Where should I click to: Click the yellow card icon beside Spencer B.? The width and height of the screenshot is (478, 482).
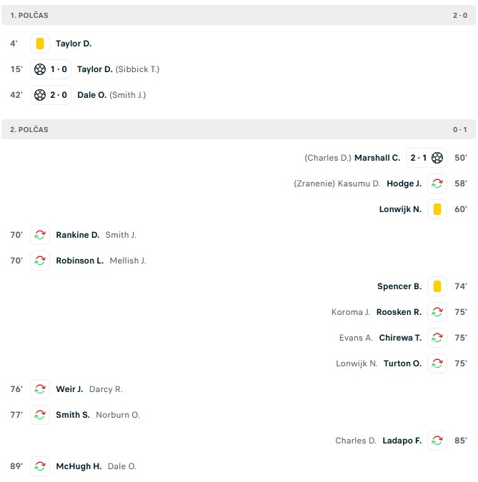coord(437,286)
